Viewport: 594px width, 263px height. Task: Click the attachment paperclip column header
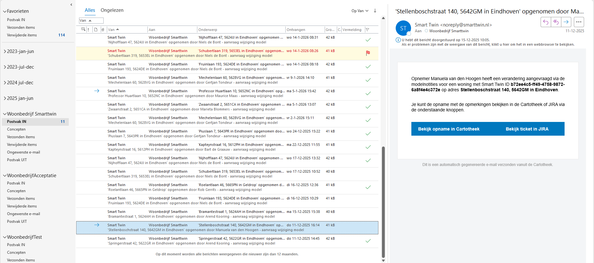103,30
